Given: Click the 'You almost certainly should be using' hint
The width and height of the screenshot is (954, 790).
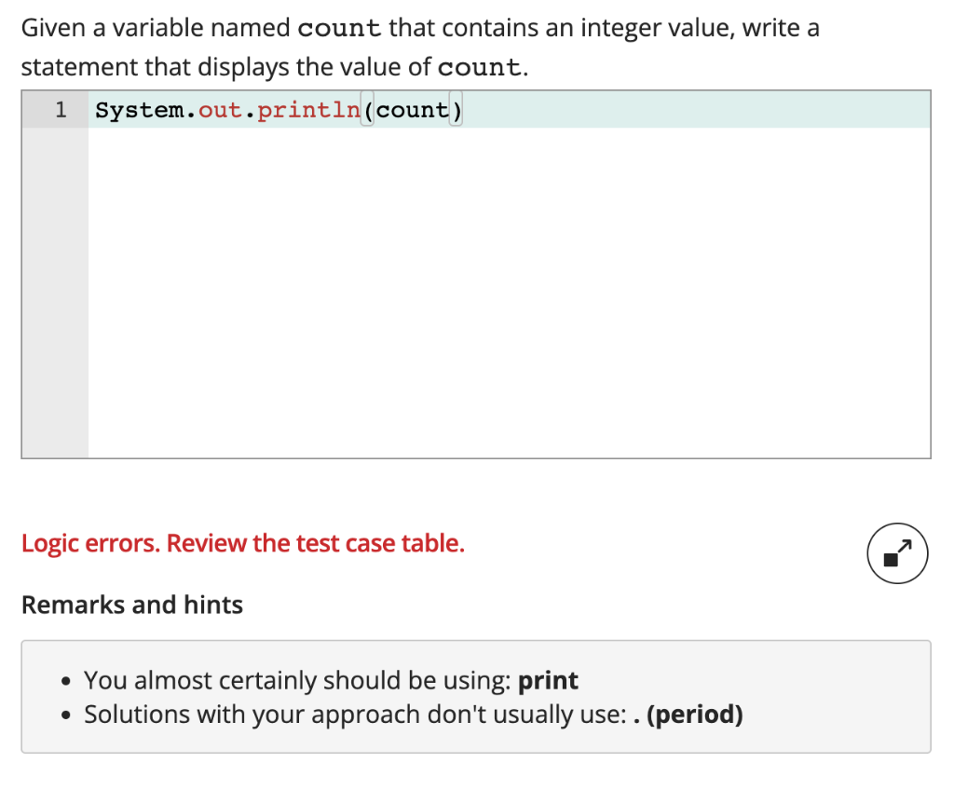Looking at the screenshot, I should (297, 680).
